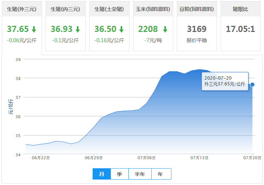Click the down arrow next to 36.50
Screen dimensions: 264x185
(x=121, y=29)
